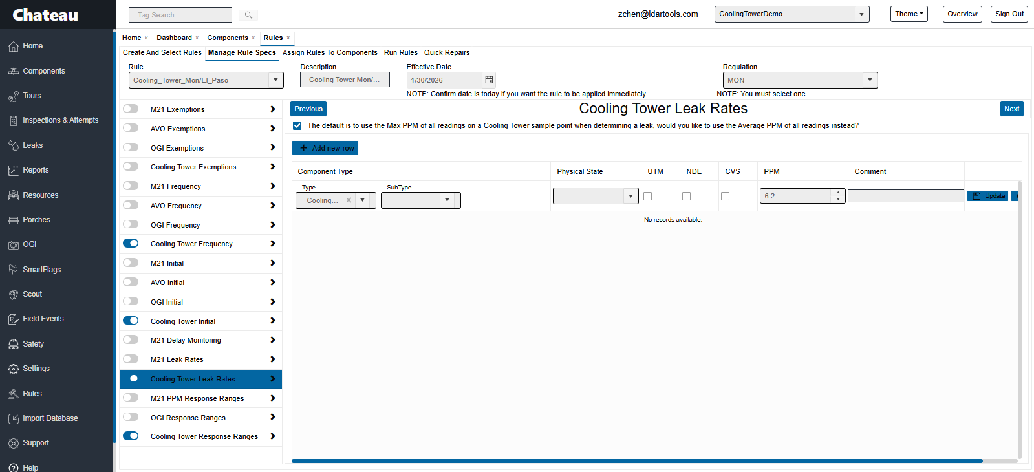
Task: Switch to Run Rules tab
Action: click(401, 52)
